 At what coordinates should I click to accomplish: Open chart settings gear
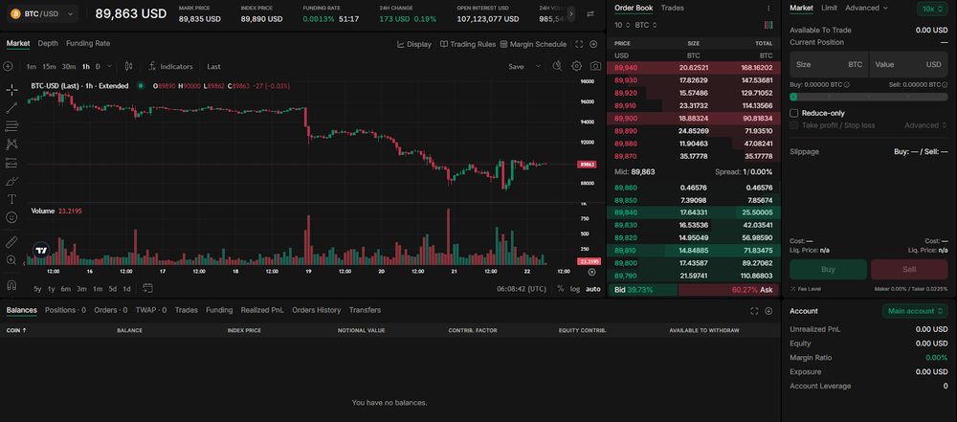[x=577, y=66]
